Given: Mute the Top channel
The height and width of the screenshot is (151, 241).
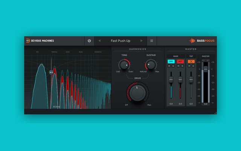Looking at the screenshot, I should click(189, 66).
